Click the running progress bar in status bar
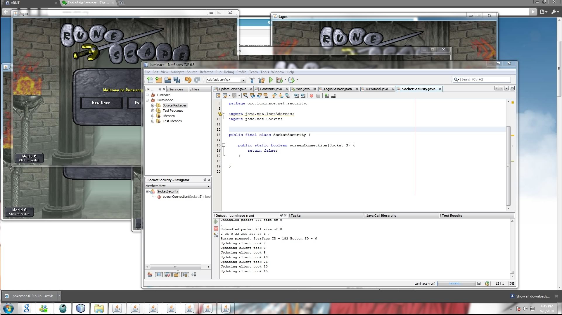The width and height of the screenshot is (562, 315). tap(456, 283)
